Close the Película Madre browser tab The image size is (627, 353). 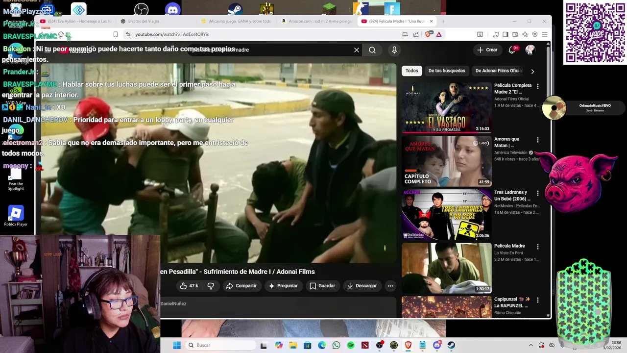click(431, 21)
